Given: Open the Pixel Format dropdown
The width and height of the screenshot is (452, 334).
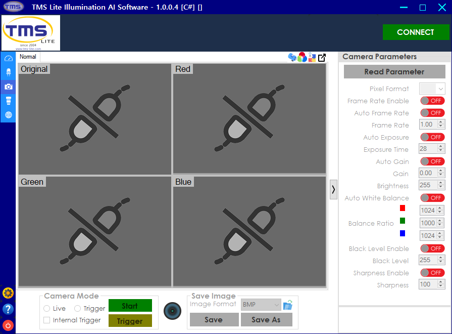Looking at the screenshot, I should (x=432, y=89).
